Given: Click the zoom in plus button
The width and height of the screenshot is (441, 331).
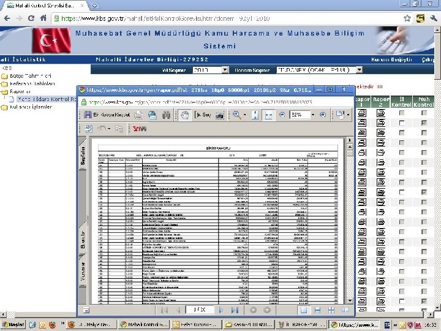Looking at the screenshot, I should click(323, 115).
